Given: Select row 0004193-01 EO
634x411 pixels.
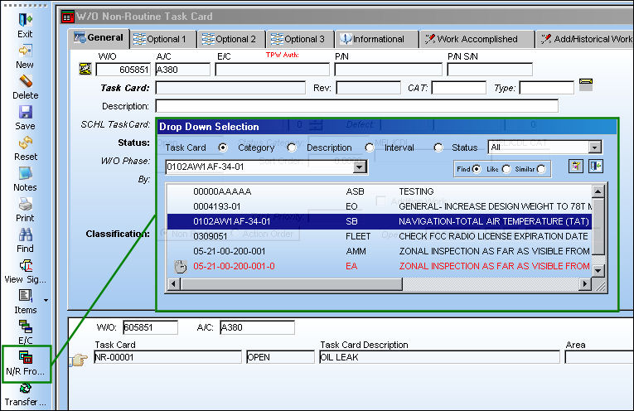Looking at the screenshot, I should 380,206.
